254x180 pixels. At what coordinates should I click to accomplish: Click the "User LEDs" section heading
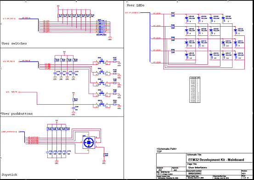coord(135,5)
